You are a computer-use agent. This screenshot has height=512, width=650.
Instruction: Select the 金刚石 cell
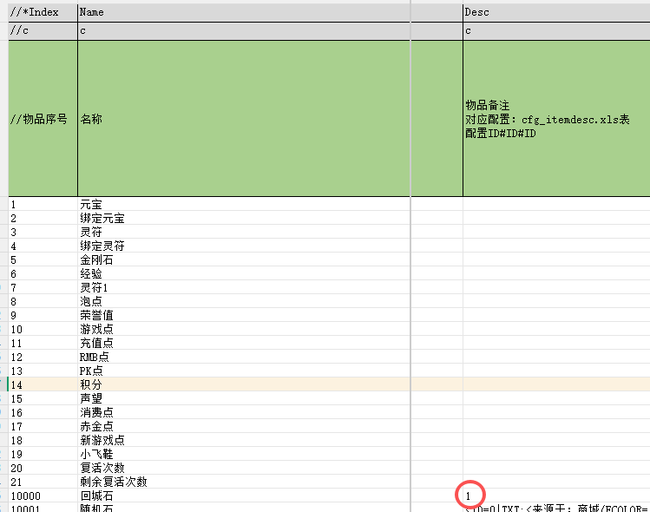pos(95,259)
